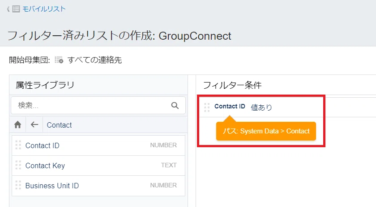The image size is (376, 207).
Task: Click the フィルター条件 panel heading
Action: tap(232, 85)
